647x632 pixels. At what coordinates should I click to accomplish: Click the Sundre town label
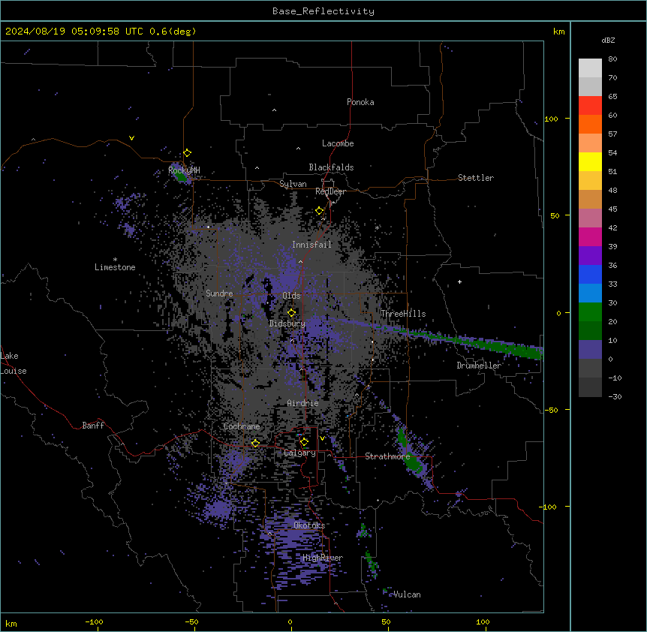[x=219, y=293]
